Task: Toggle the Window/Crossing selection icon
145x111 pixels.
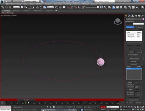Action: pos(33,7)
